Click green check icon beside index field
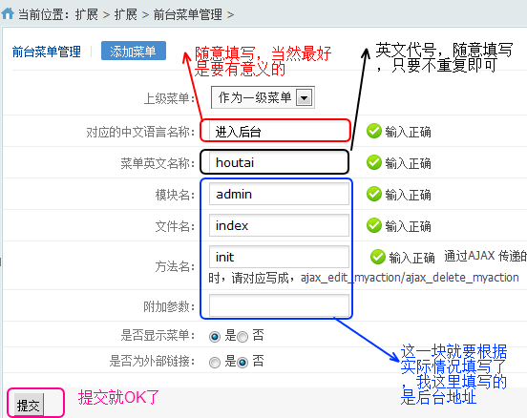 pos(373,225)
